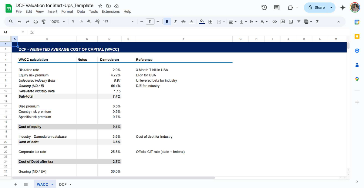Collapse the toolbar with the up chevron
Image resolution: width=364 pixels, height=188 pixels.
[338, 21]
